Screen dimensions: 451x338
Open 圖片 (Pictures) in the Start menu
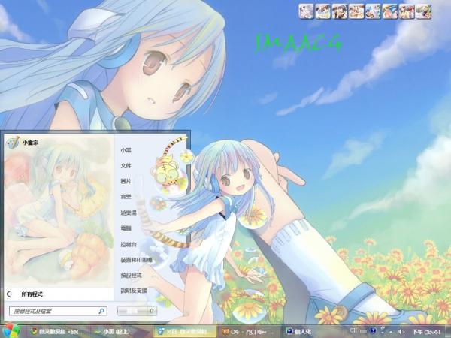pos(126,181)
